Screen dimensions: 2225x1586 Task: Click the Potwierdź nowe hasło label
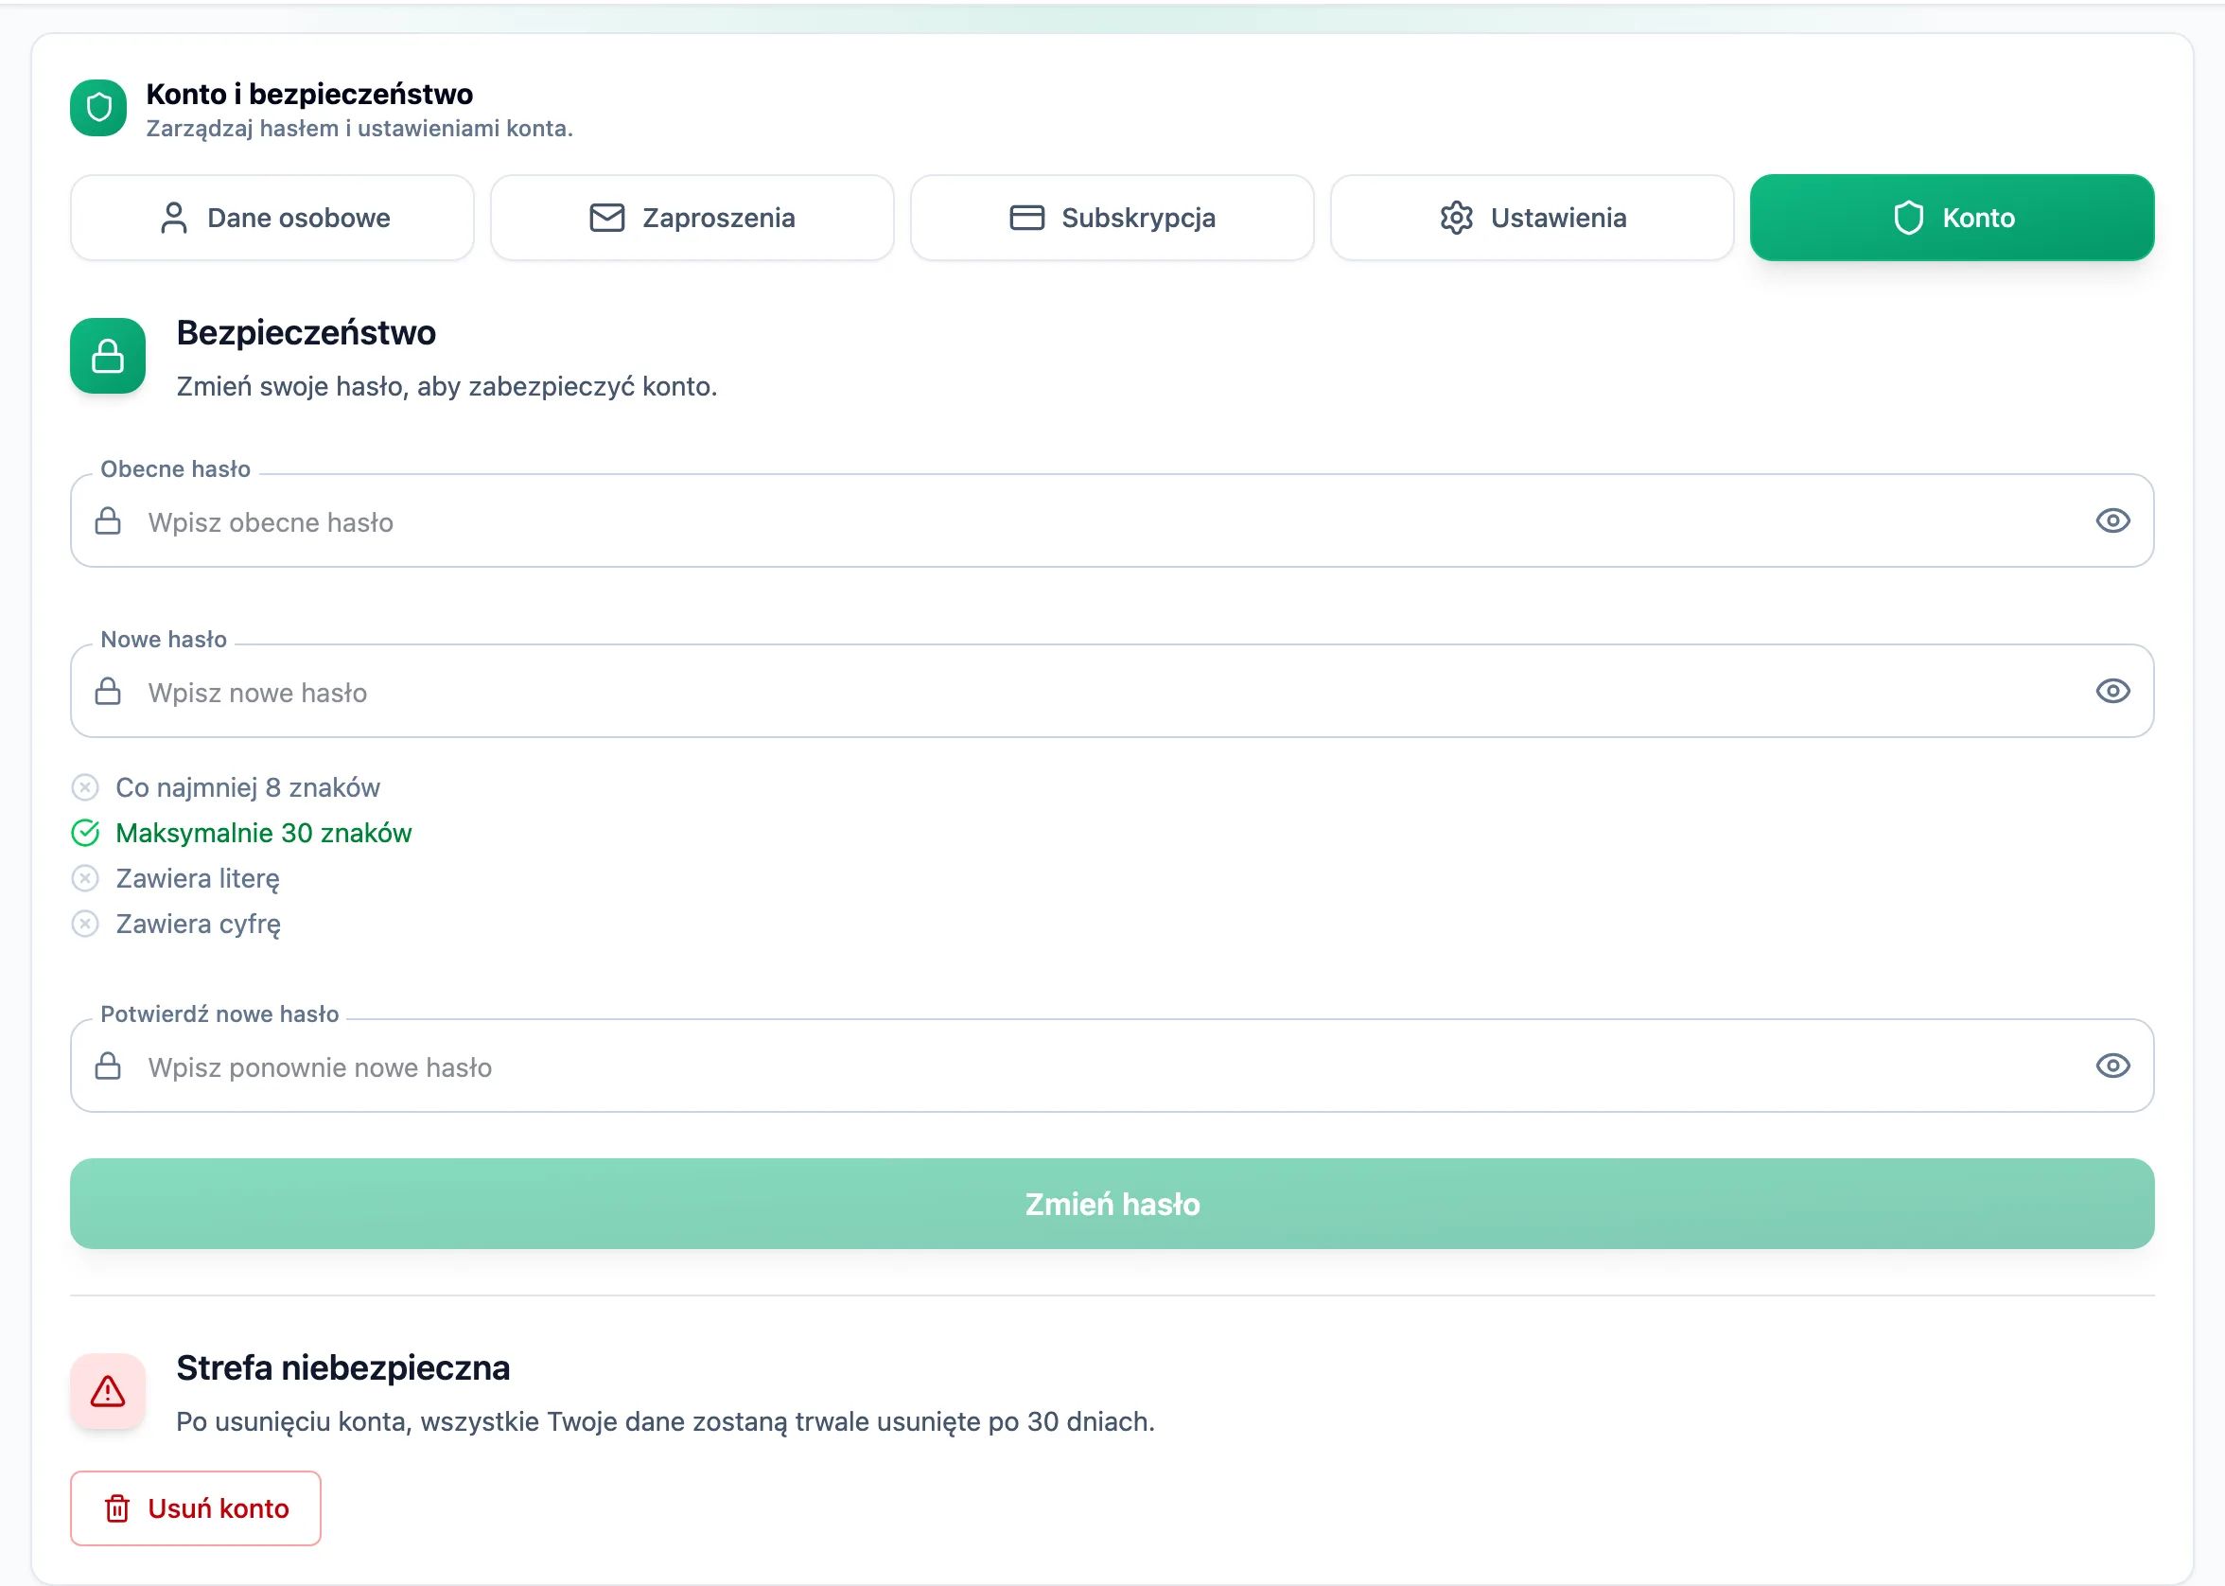(x=219, y=1014)
